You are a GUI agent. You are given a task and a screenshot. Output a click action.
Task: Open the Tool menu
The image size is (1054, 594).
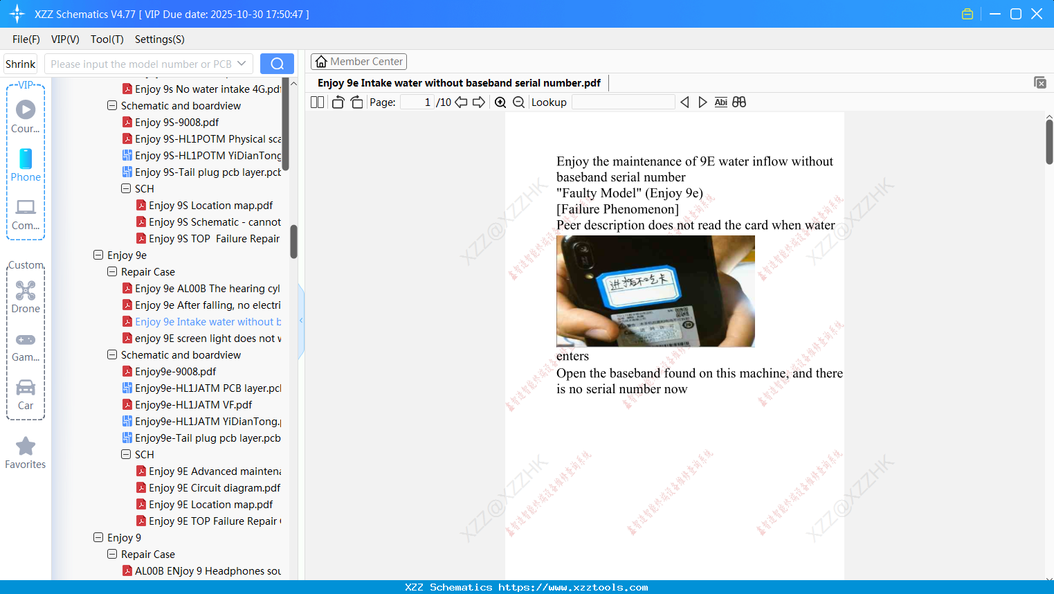click(x=107, y=39)
